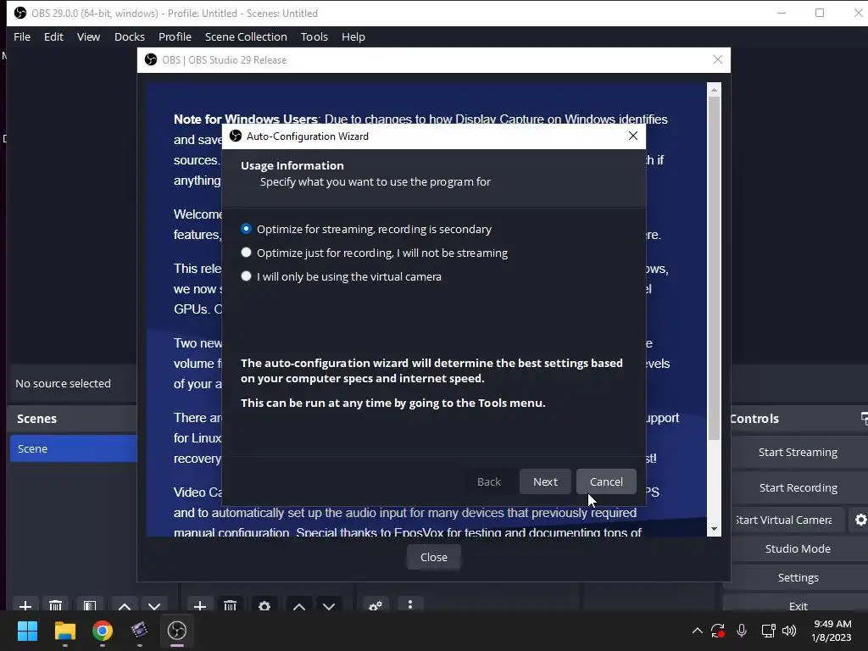
Task: Open the video editor app in taskbar
Action: click(x=140, y=630)
